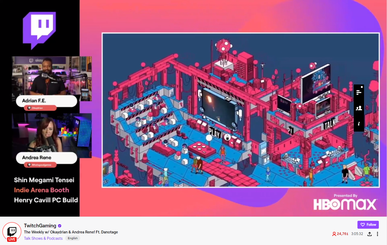The width and height of the screenshot is (387, 245).
Task: Click the LIVE badge under the avatar
Action: click(12, 239)
